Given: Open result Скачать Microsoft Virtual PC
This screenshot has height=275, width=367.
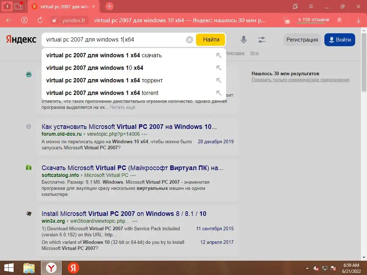Looking at the screenshot, I should pos(132,168).
